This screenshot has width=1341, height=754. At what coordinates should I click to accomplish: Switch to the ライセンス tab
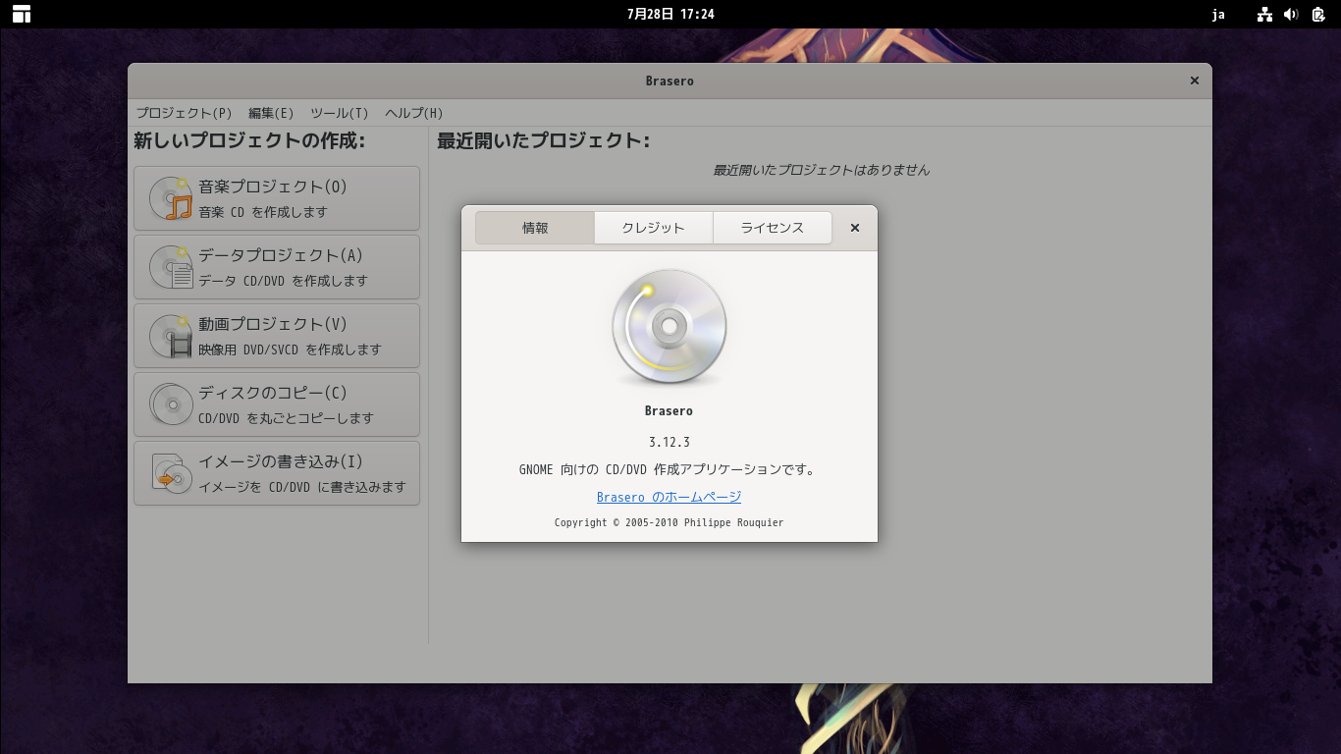[x=773, y=228]
